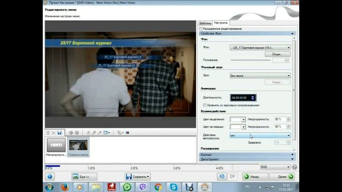Open the Действие автозапуска dropdown
The image size is (342, 192).
pos(260,135)
